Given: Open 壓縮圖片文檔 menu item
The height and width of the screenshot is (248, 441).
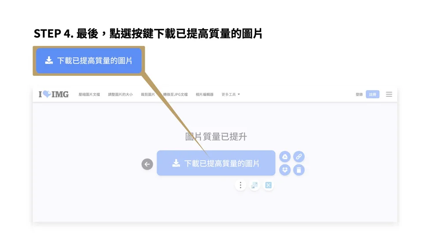Looking at the screenshot, I should [89, 94].
